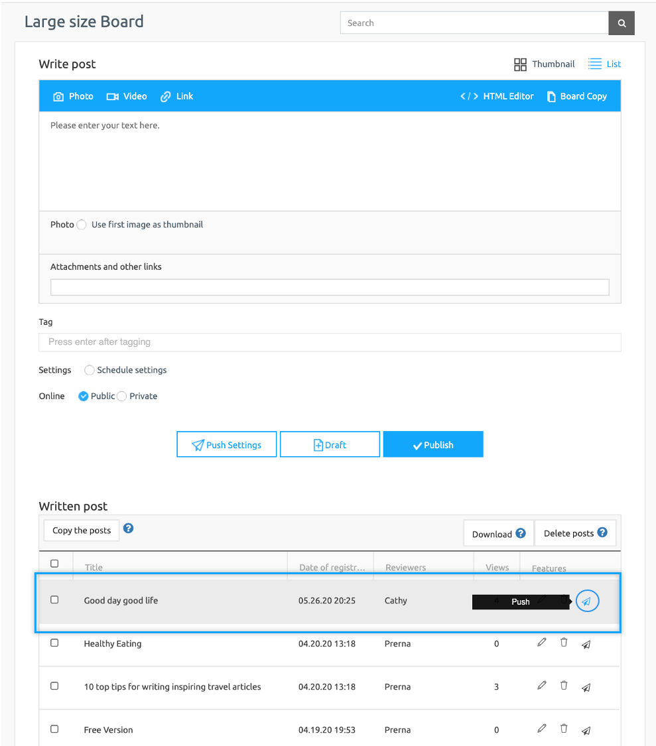Push the Good day good life post
The height and width of the screenshot is (746, 656).
click(586, 601)
